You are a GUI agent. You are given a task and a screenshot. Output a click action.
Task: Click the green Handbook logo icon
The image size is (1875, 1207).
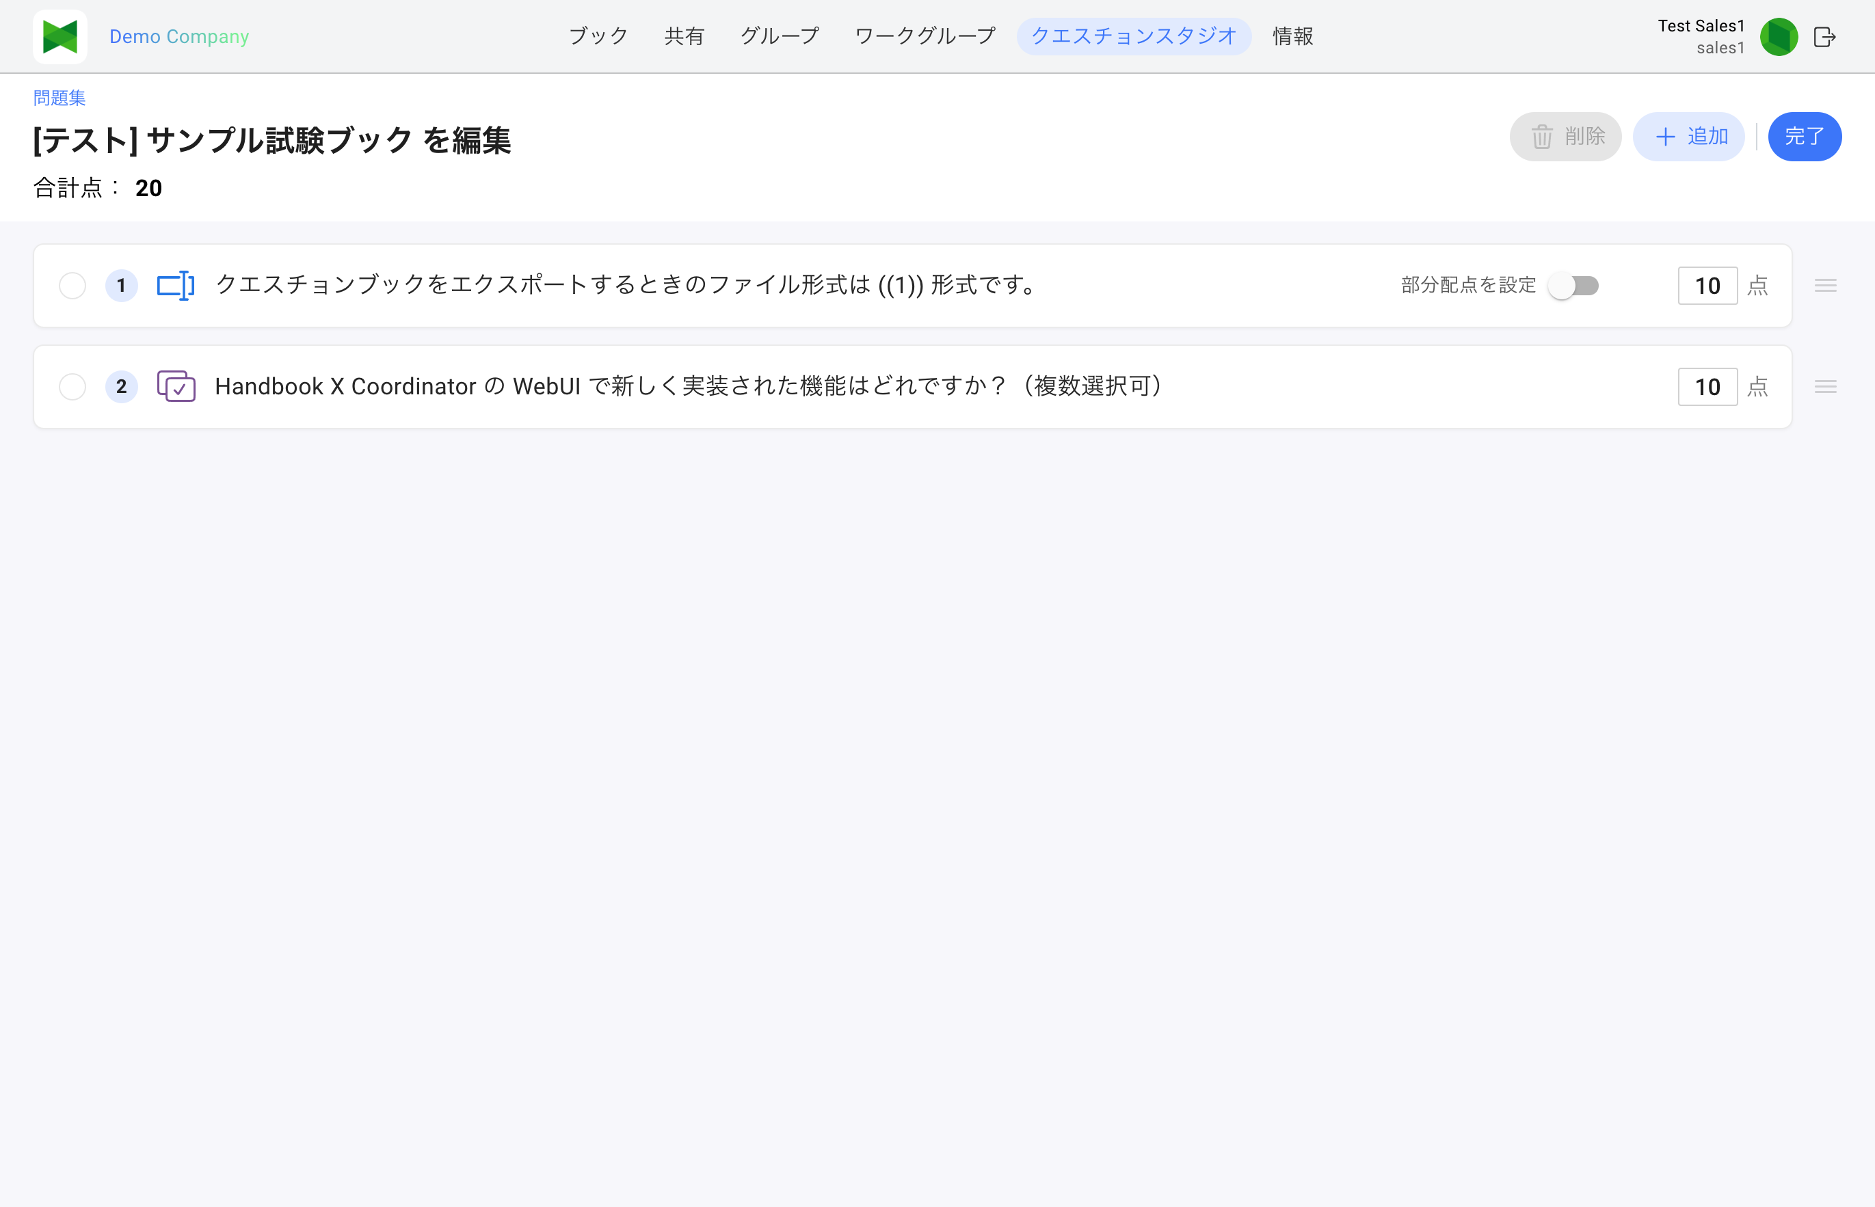tap(60, 37)
